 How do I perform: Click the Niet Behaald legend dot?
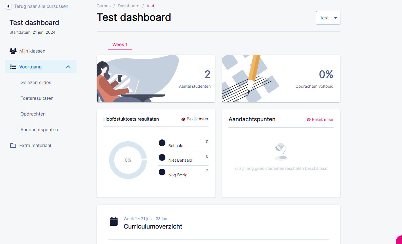(162, 157)
